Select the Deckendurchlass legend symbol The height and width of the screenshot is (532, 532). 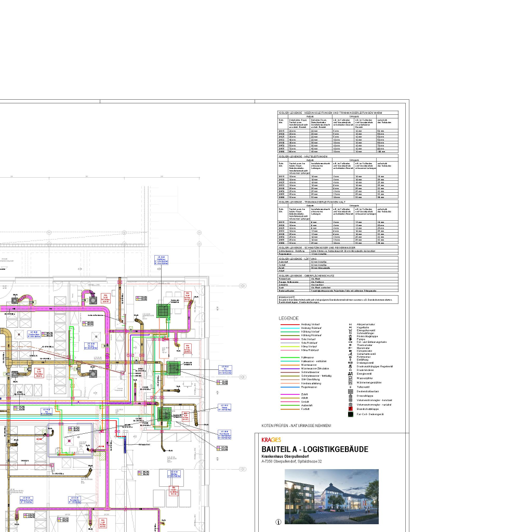click(351, 391)
